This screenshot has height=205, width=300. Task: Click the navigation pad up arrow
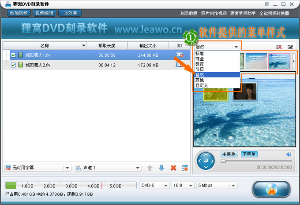click(x=206, y=155)
